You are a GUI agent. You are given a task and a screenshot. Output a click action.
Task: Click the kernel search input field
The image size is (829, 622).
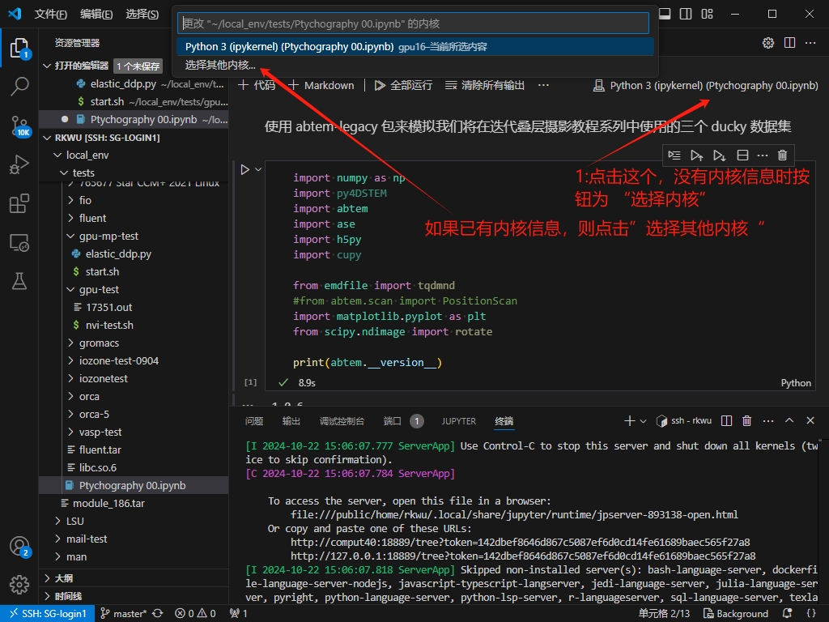pos(413,23)
